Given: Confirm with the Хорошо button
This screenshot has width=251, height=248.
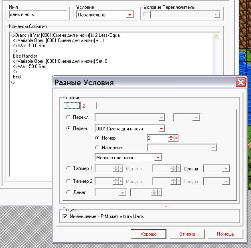Looking at the screenshot, I should coord(148,234).
